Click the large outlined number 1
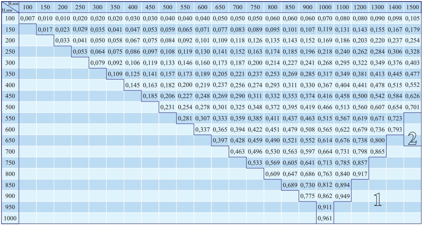 point(378,199)
